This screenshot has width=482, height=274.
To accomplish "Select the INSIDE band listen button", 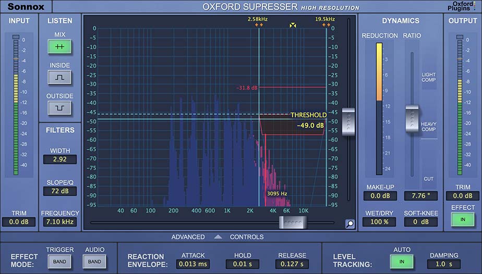I will pyautogui.click(x=59, y=77).
